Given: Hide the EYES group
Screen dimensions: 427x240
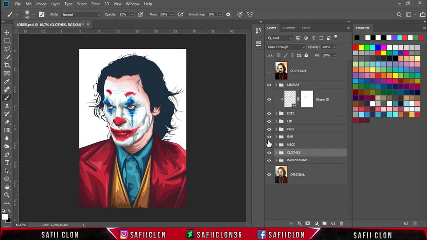Looking at the screenshot, I should tap(269, 113).
